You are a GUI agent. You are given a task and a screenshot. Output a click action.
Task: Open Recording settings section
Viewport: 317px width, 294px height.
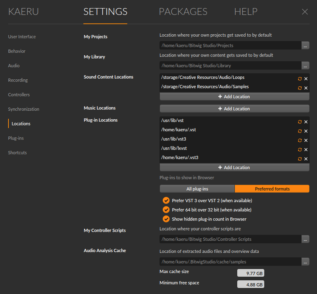(18, 80)
